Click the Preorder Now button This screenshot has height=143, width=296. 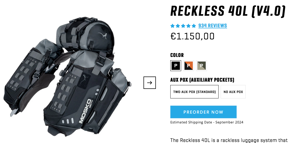click(x=203, y=112)
